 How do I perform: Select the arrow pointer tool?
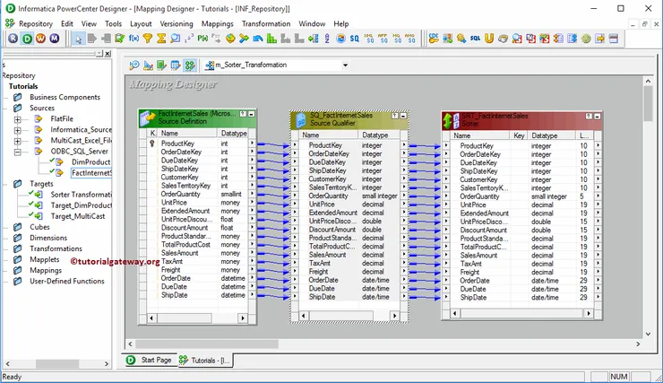tap(78, 39)
